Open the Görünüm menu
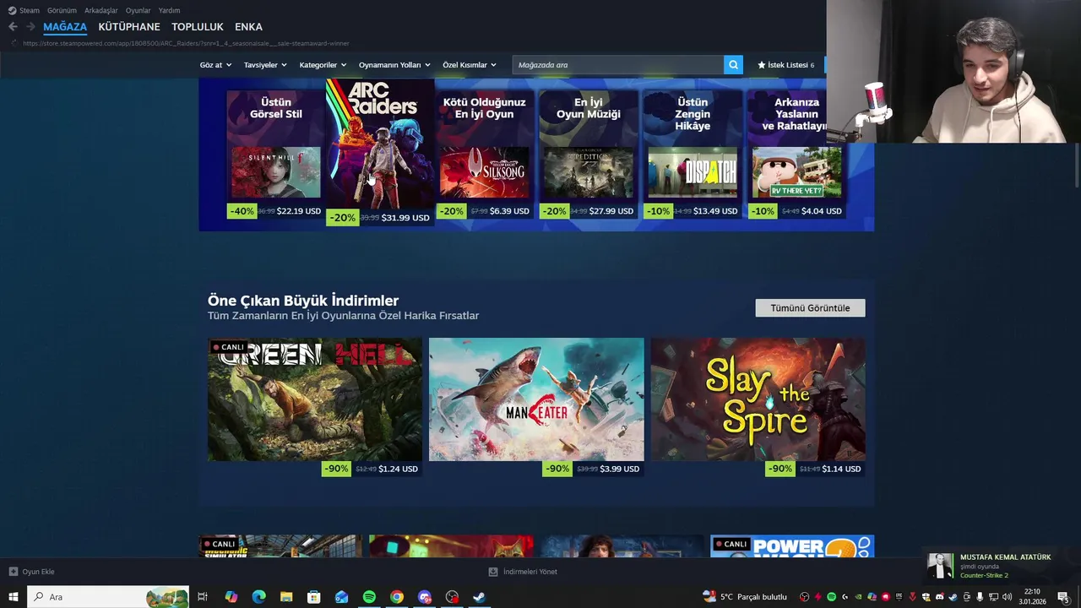 (62, 10)
